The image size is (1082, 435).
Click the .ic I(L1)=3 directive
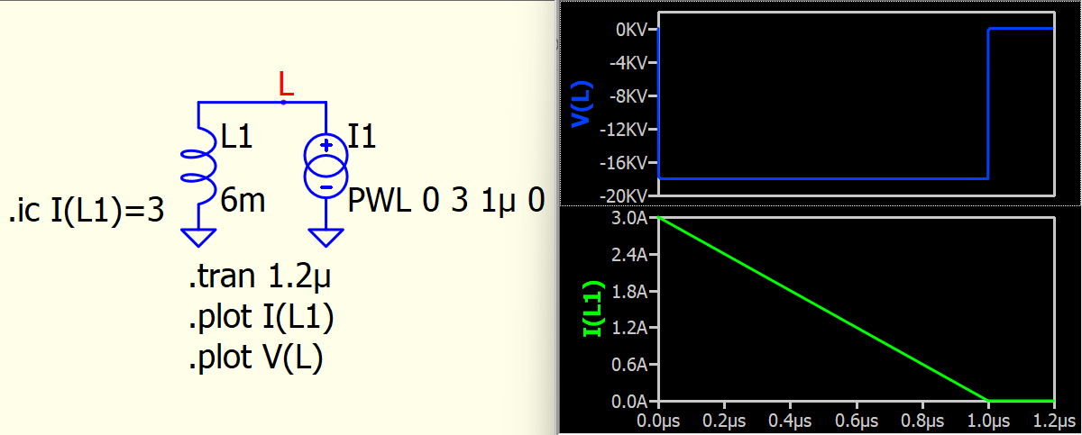point(86,213)
